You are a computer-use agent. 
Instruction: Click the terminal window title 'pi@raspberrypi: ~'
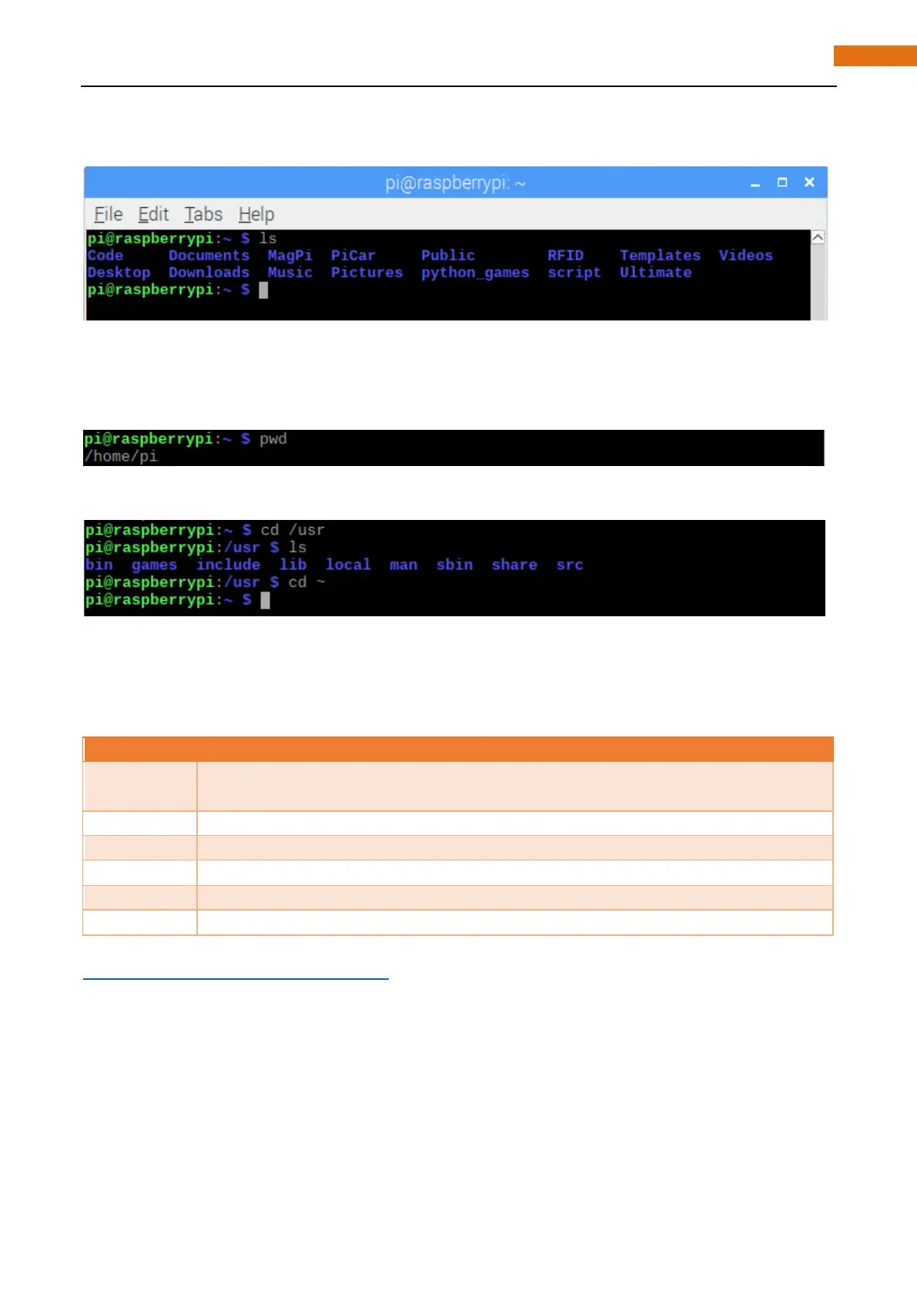(455, 183)
